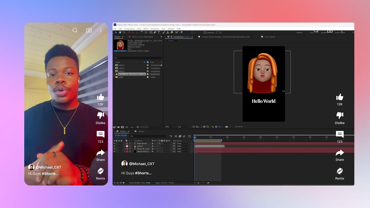
Task: Select the Horizontal Type tool
Action: pos(159,32)
